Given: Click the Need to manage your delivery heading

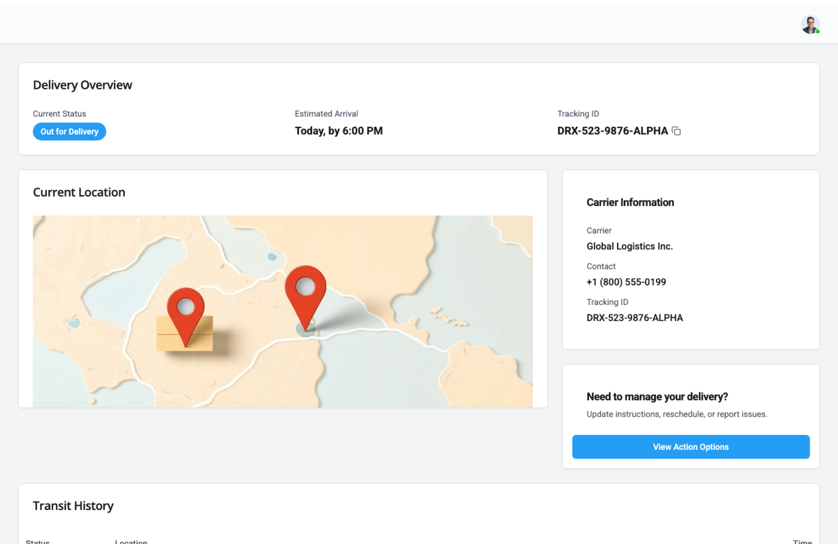Looking at the screenshot, I should 657,397.
